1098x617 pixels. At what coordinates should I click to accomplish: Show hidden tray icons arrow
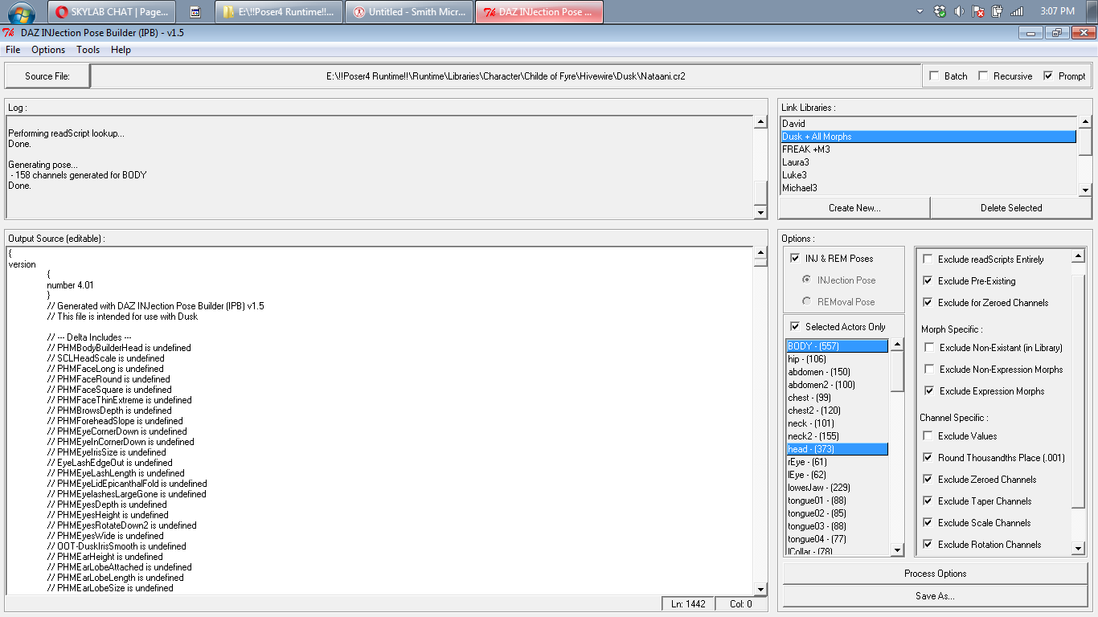[x=920, y=11]
